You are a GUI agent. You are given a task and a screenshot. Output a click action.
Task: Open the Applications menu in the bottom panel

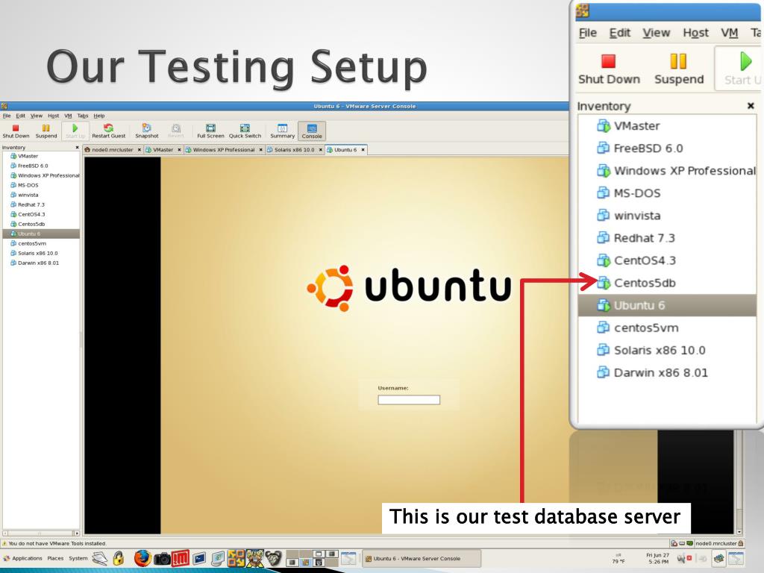[23, 558]
